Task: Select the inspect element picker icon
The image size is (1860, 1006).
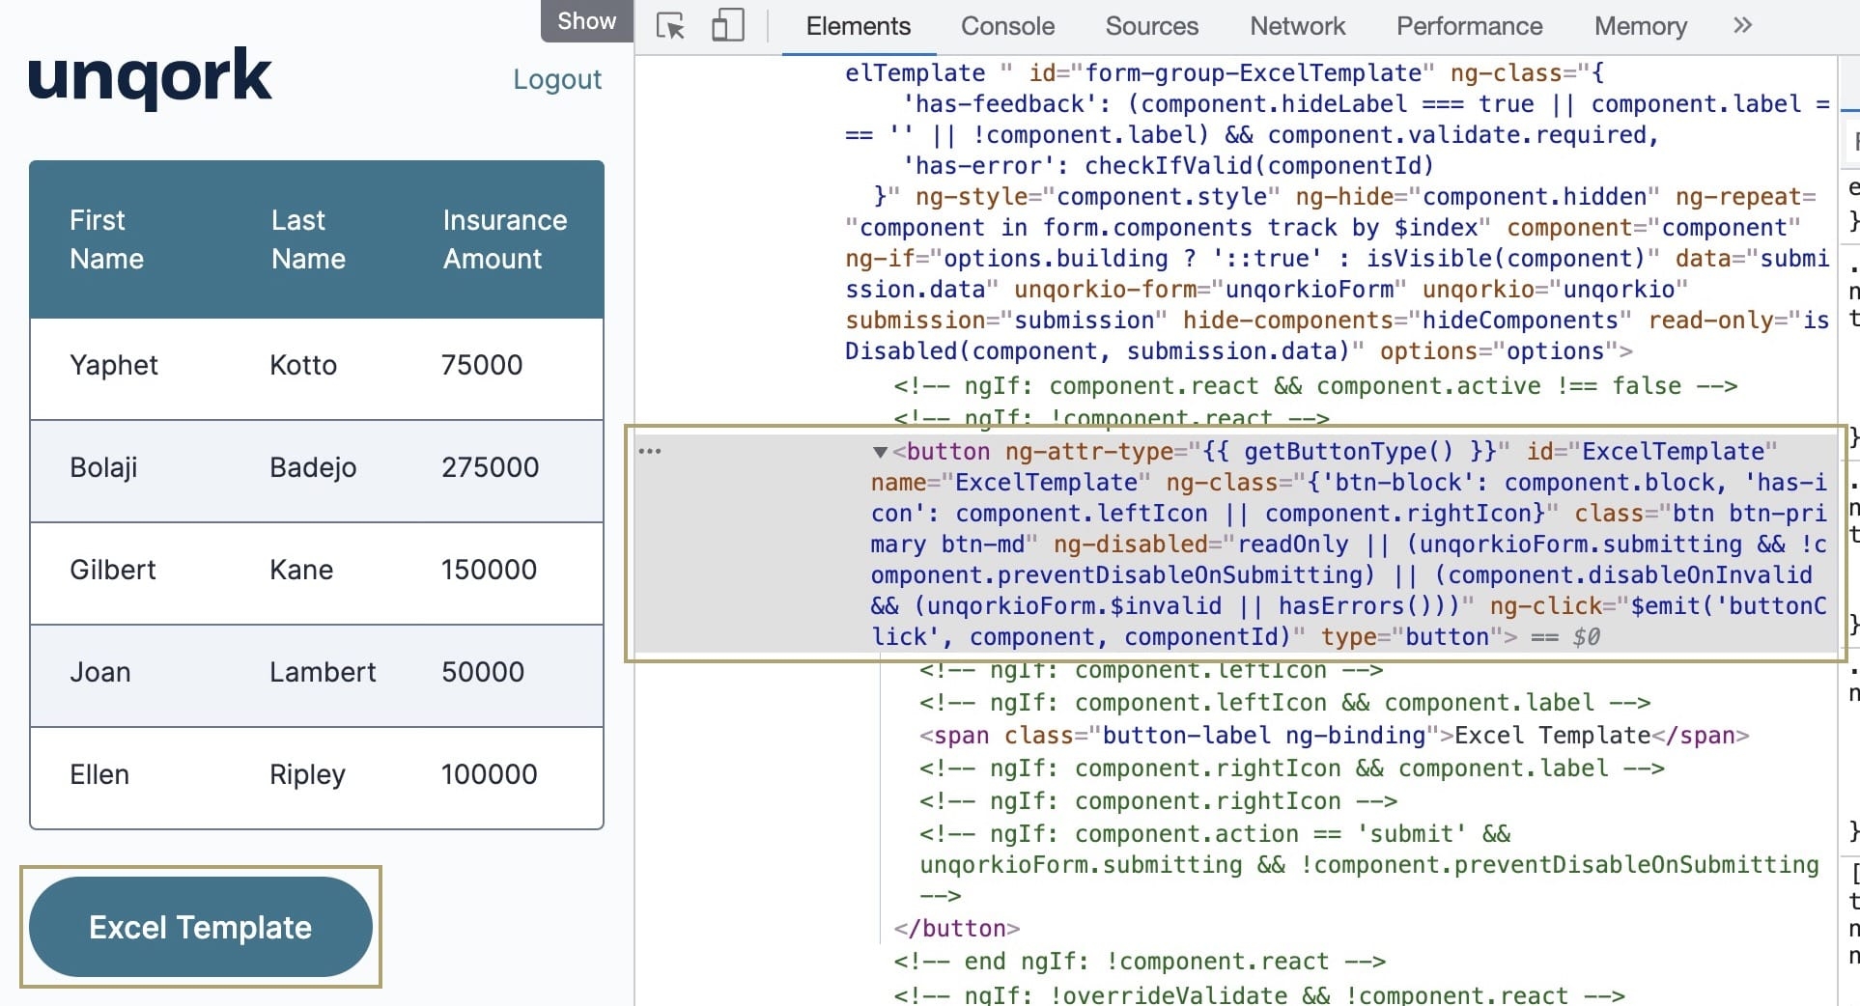Action: 670,25
